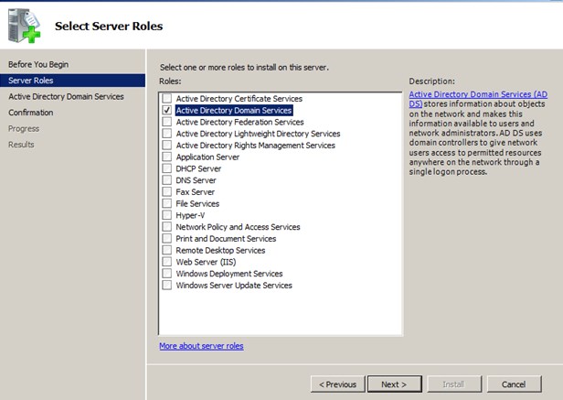Check Remote Desktop Services checkbox
This screenshot has width=563, height=400.
166,250
